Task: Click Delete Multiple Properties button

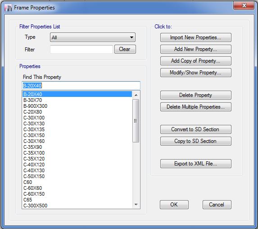Action: click(x=196, y=107)
